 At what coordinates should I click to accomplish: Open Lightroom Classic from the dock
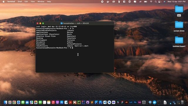tap(131, 102)
